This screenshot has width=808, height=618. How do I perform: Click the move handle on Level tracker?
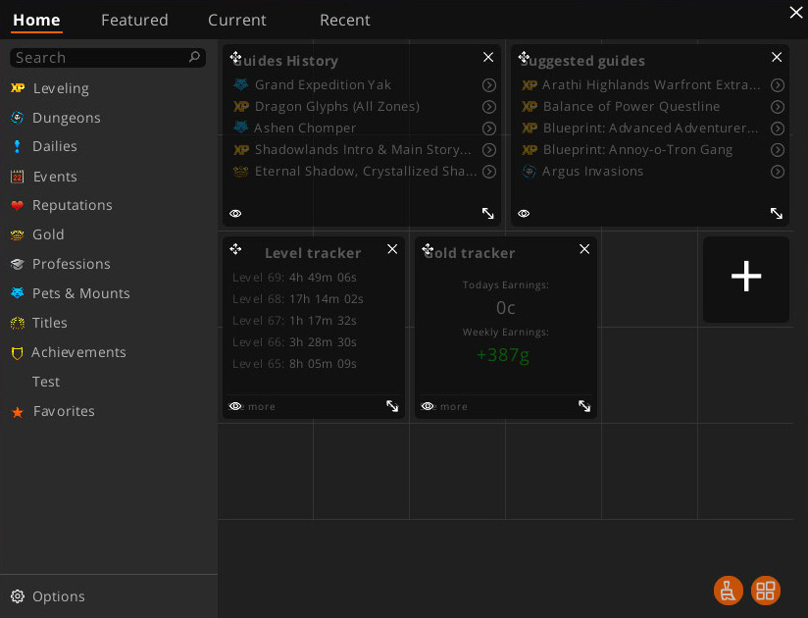pos(235,249)
